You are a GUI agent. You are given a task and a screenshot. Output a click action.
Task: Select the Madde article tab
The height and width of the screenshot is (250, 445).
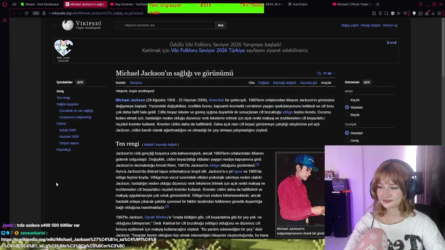(121, 83)
